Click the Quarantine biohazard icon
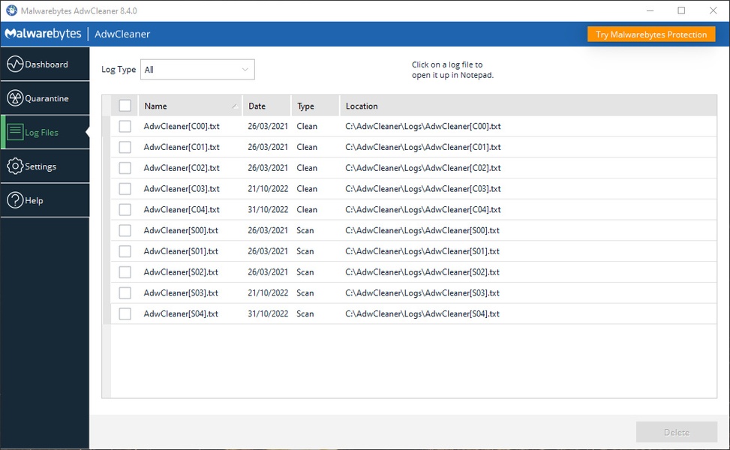 (15, 98)
